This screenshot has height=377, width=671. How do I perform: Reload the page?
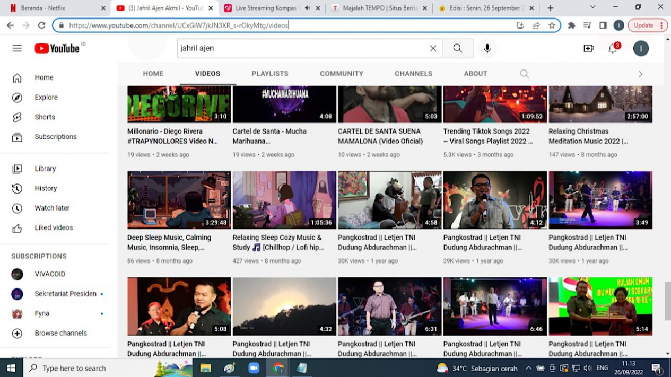point(41,25)
